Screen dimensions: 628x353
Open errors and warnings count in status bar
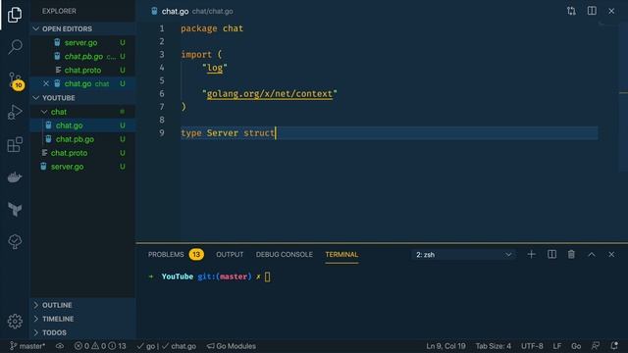pos(100,346)
